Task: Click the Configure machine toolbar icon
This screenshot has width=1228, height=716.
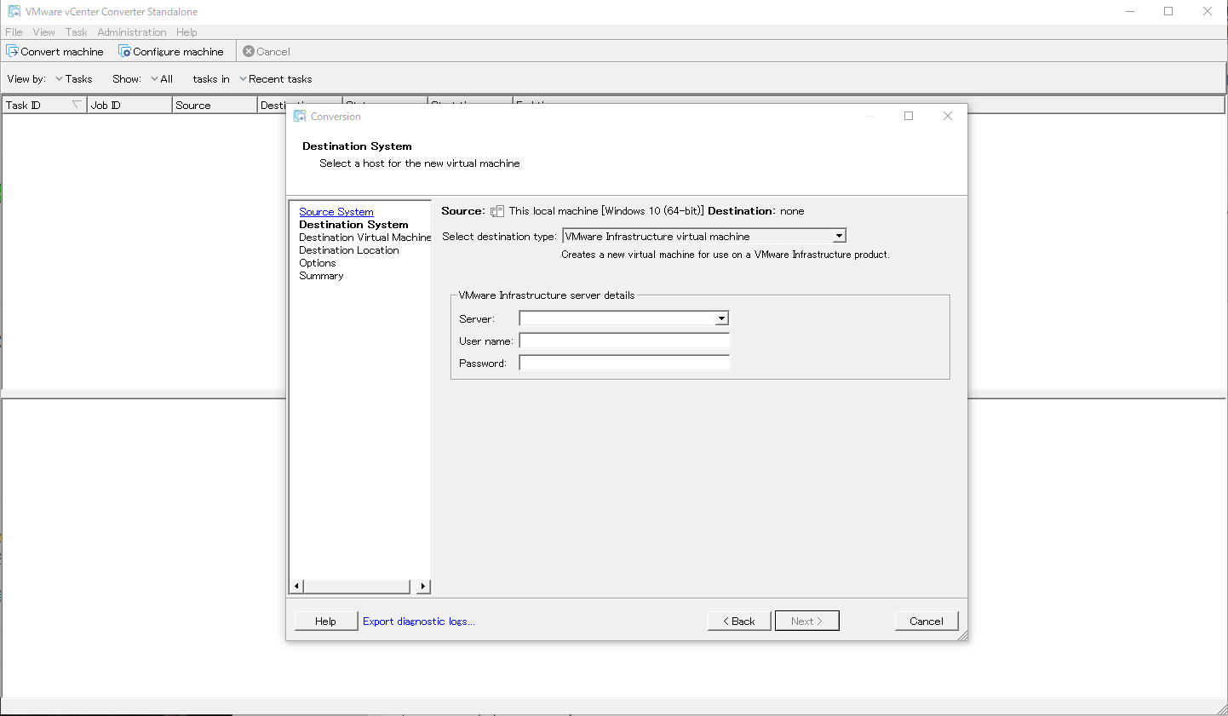Action: [124, 51]
